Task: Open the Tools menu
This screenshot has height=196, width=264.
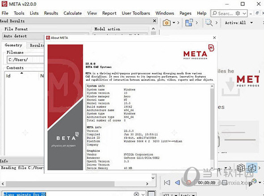Action: tap(19, 13)
